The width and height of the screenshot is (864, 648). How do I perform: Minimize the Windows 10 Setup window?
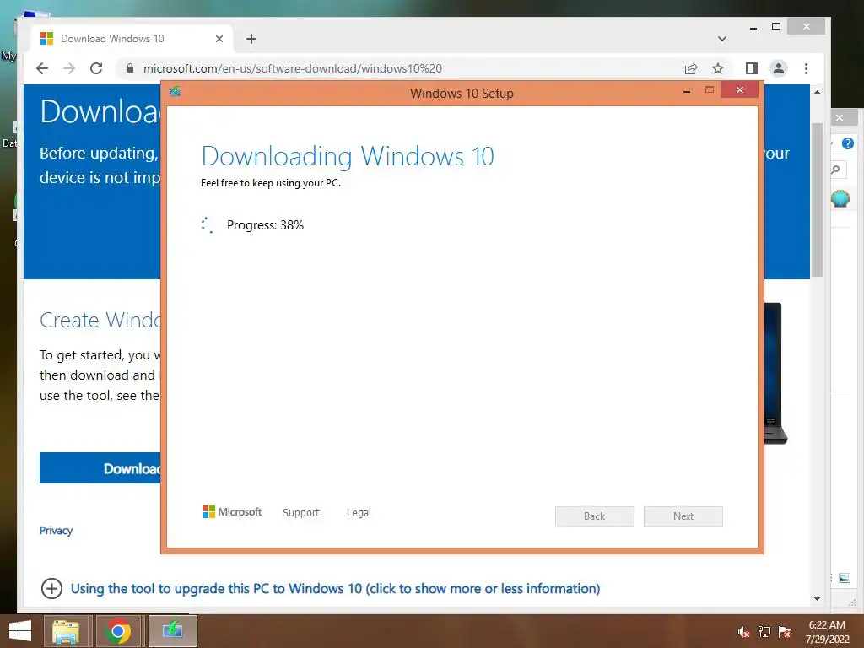[x=687, y=91]
